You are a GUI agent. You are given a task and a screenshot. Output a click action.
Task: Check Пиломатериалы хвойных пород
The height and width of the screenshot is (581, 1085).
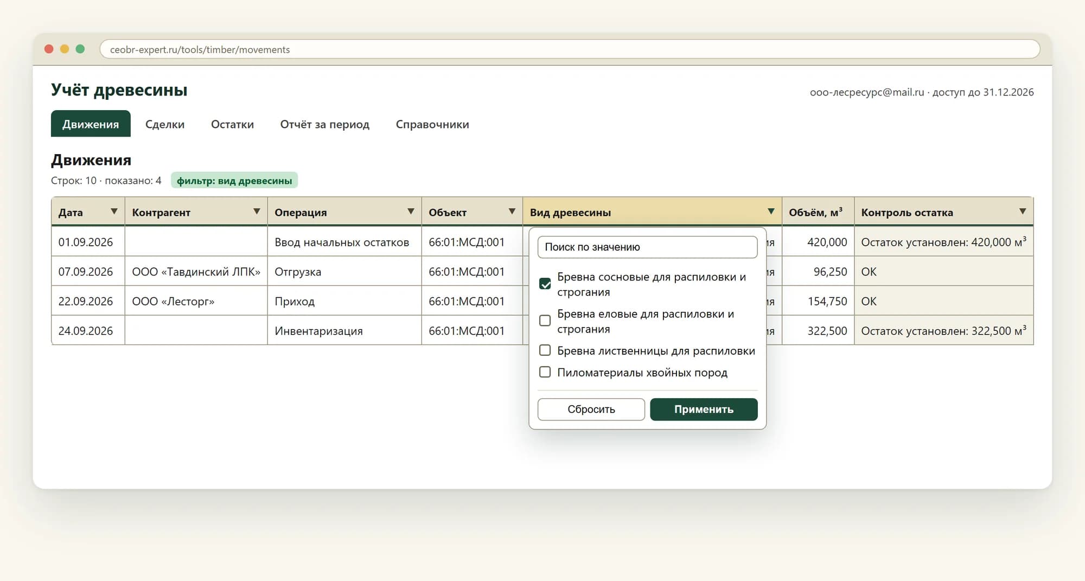545,372
